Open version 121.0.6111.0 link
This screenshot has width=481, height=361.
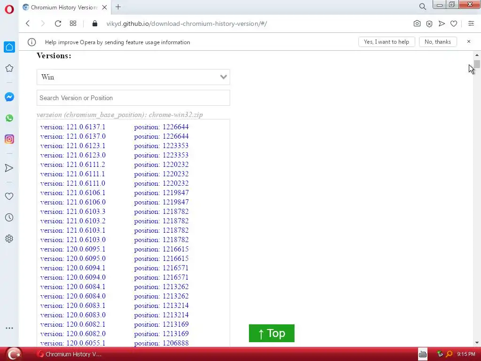pos(73,183)
